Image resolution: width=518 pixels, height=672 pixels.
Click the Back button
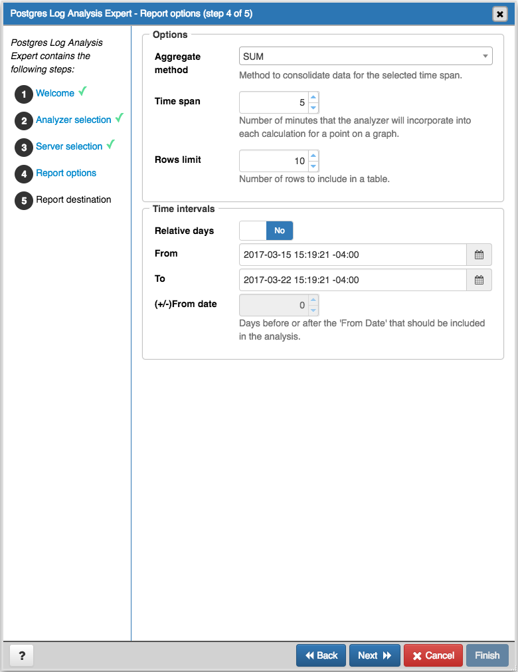click(321, 655)
